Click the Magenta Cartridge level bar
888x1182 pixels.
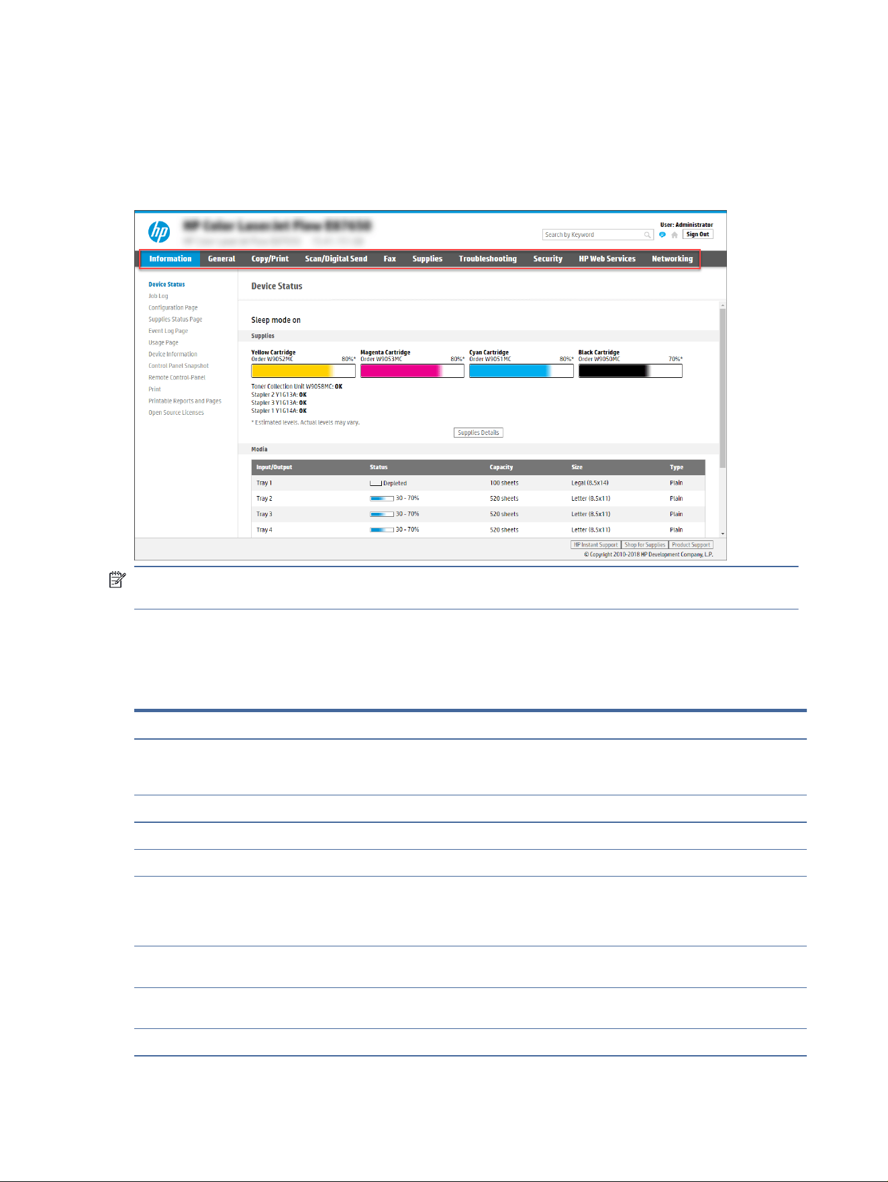[412, 371]
